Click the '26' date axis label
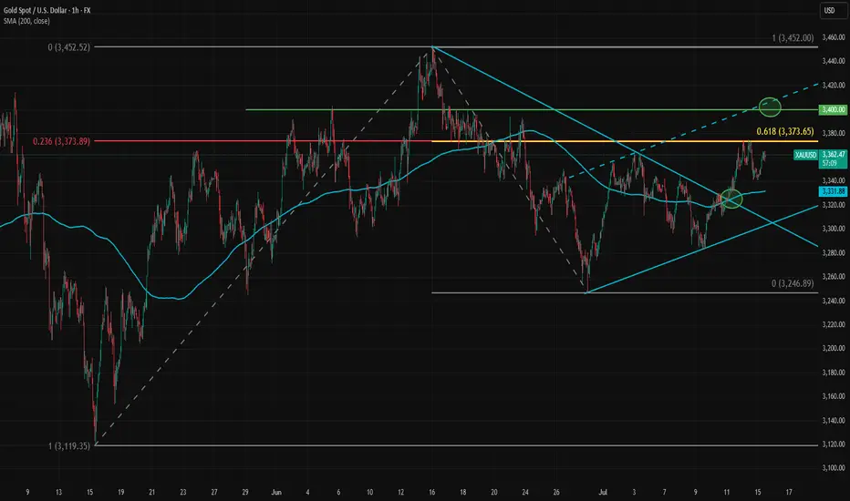Viewport: 850px width, 501px height. click(556, 492)
